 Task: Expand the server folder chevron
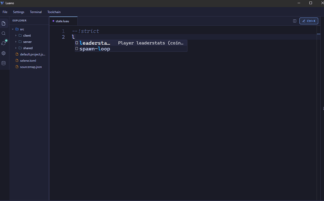[x=16, y=42]
